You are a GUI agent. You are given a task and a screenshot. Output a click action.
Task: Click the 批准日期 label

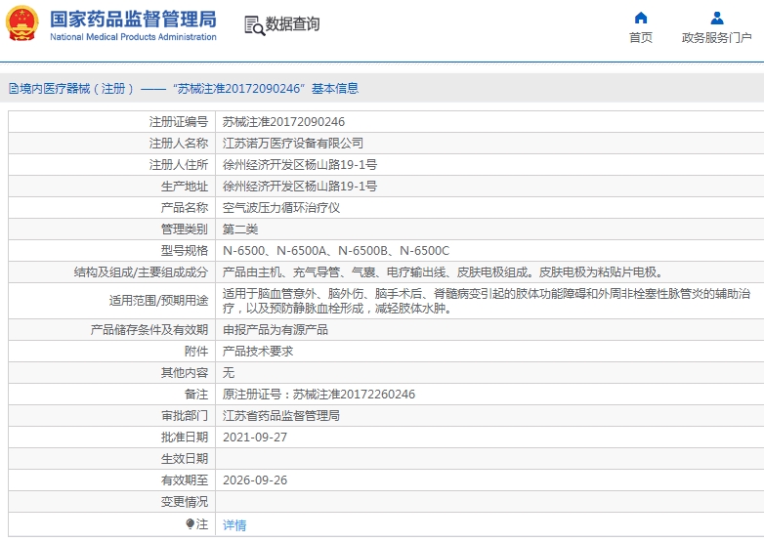tap(185, 437)
